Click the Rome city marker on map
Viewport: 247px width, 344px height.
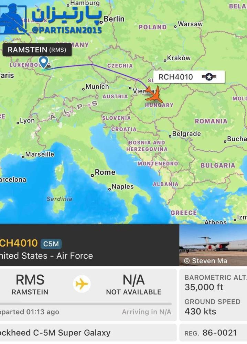92,175
